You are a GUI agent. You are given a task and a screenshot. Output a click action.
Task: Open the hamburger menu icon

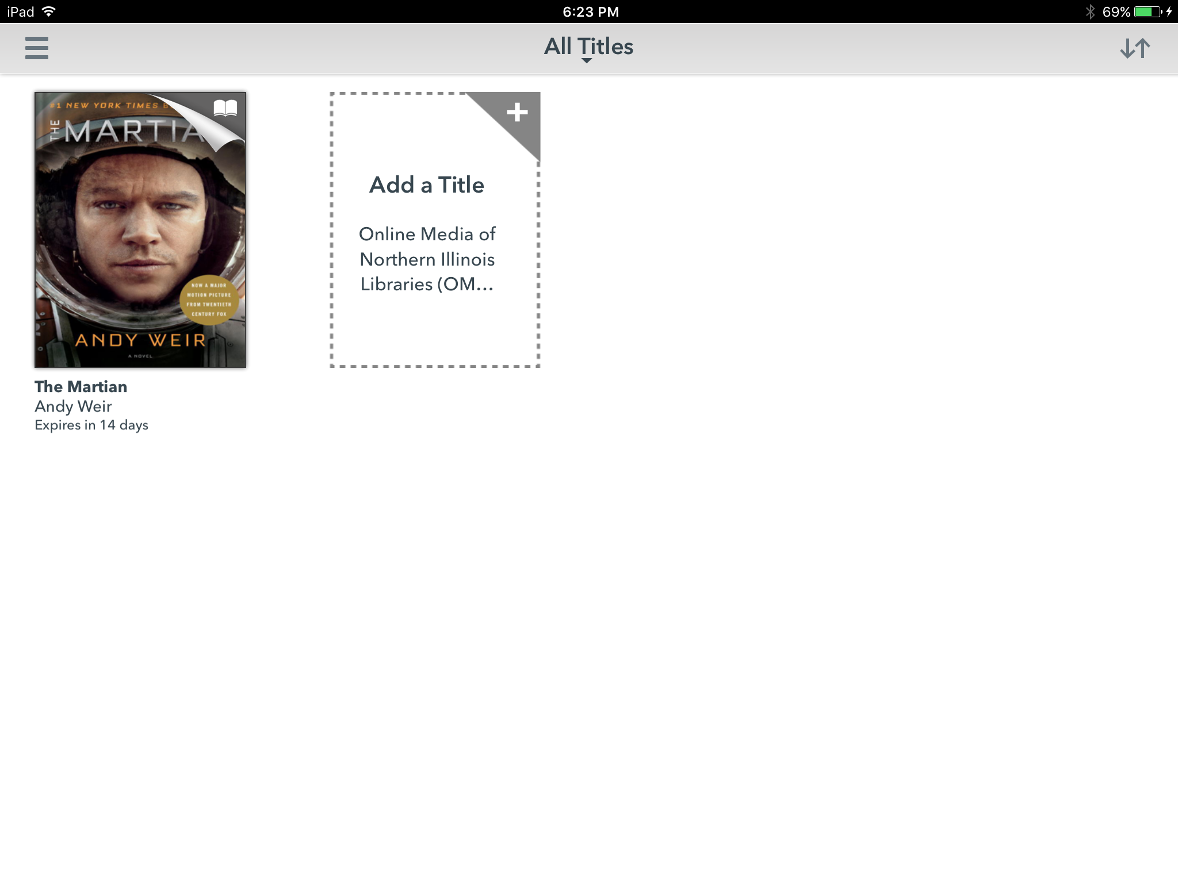tap(37, 48)
